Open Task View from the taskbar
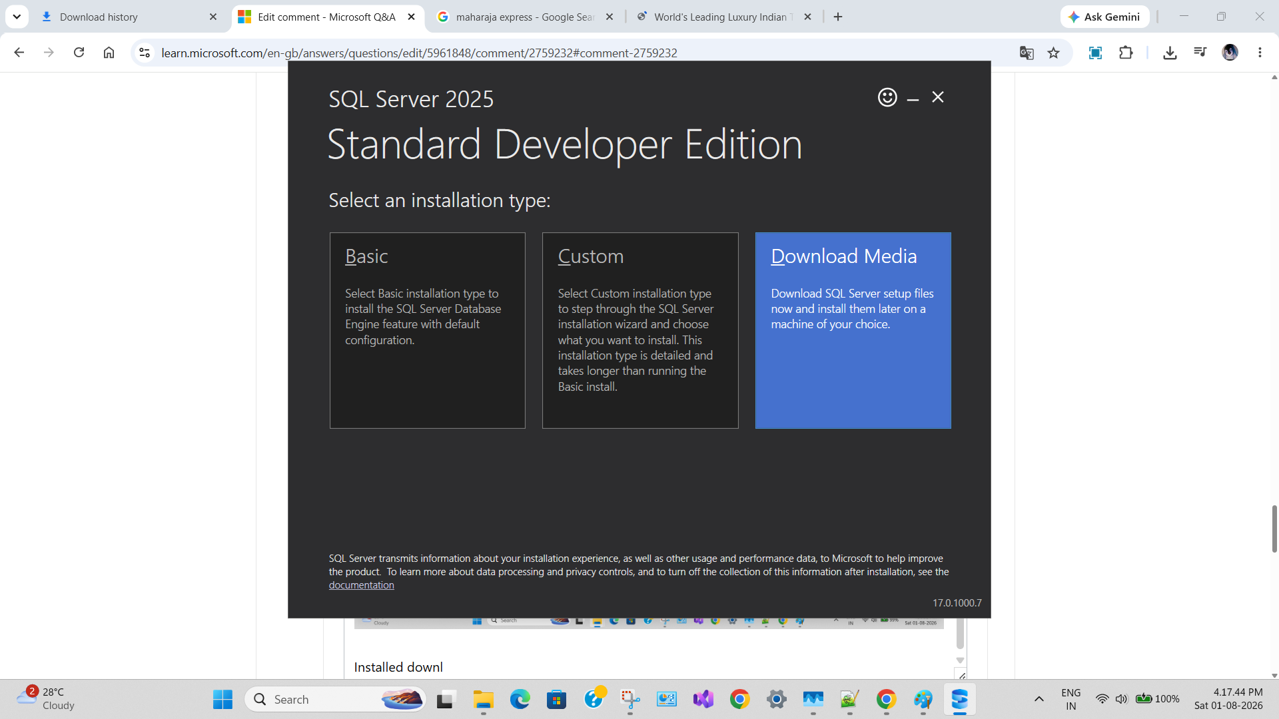Screen dimensions: 1279x719 click(x=445, y=699)
